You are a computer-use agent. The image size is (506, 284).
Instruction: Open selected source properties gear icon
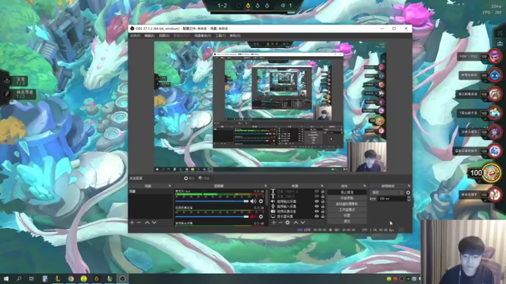point(288,223)
